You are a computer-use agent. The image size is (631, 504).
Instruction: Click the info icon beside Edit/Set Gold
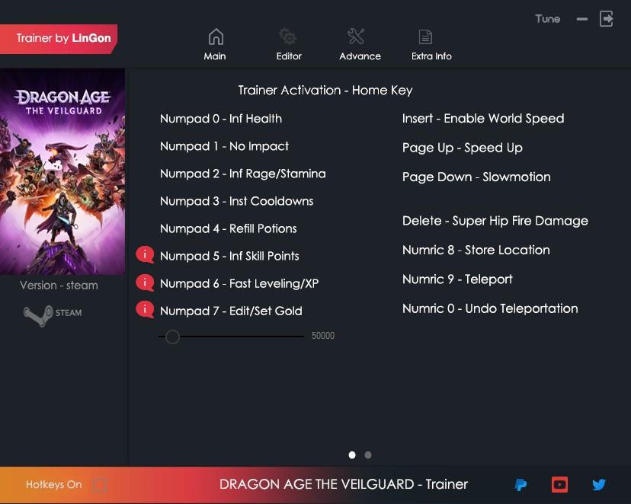click(x=145, y=310)
